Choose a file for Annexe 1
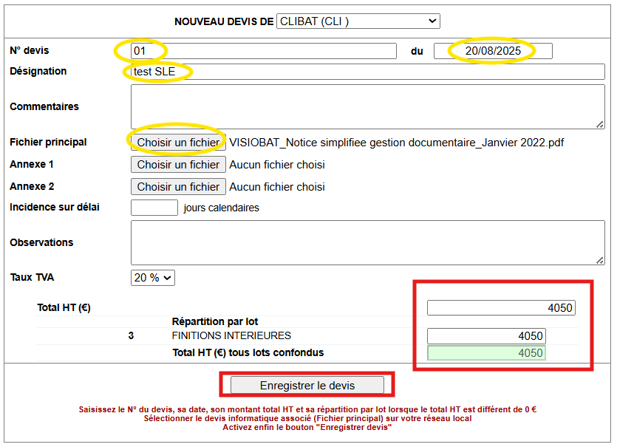 178,165
